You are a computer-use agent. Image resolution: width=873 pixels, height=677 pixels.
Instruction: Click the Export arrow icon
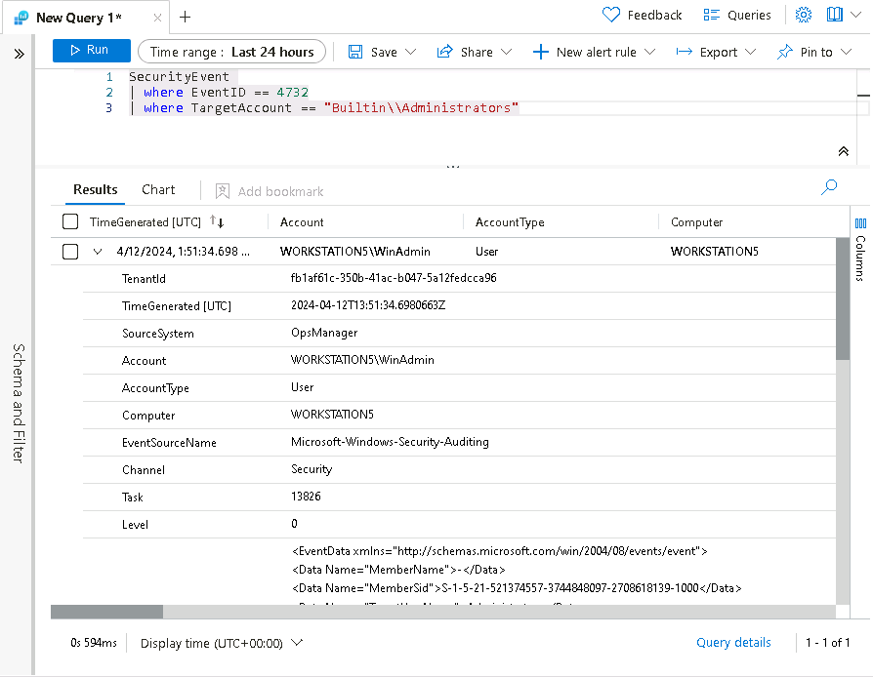pos(684,52)
